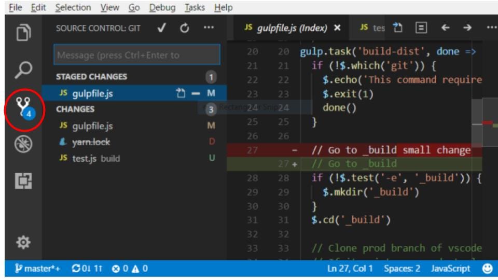Click the feedback smiley in status bar

(488, 269)
